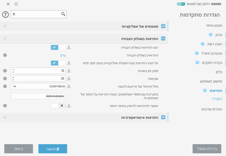The height and width of the screenshot is (156, 226).
Task: Open the help question mark icon
Action: coord(6,14)
